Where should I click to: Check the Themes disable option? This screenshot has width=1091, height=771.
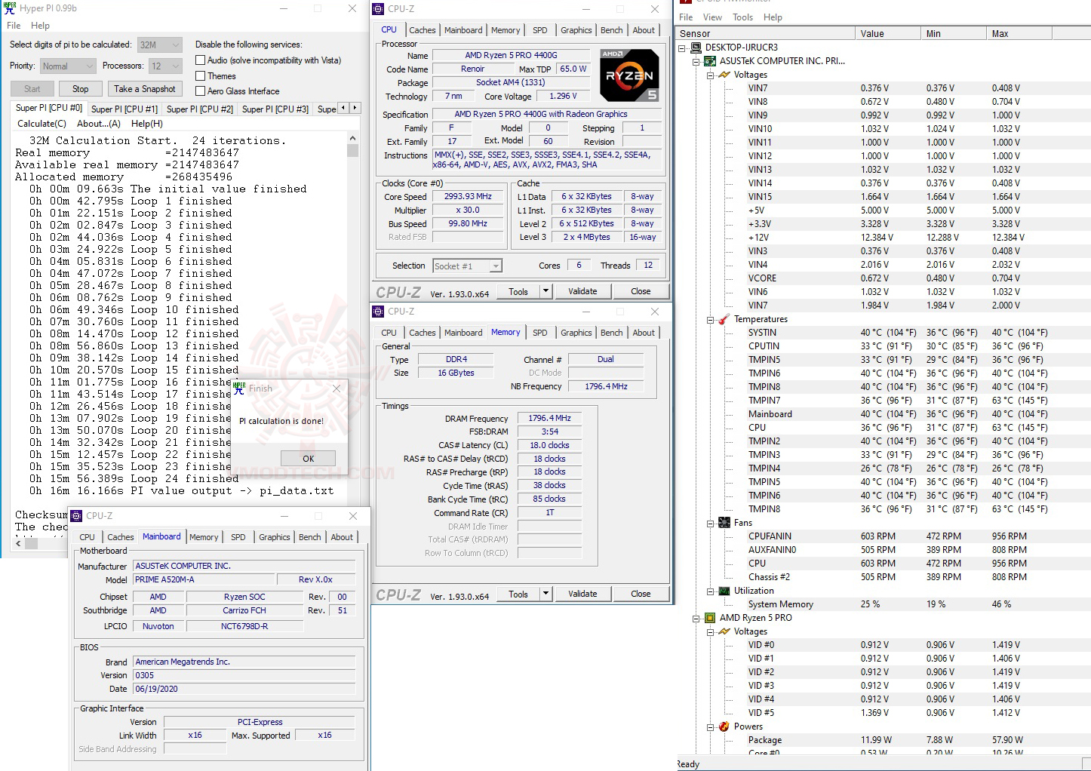[x=200, y=75]
